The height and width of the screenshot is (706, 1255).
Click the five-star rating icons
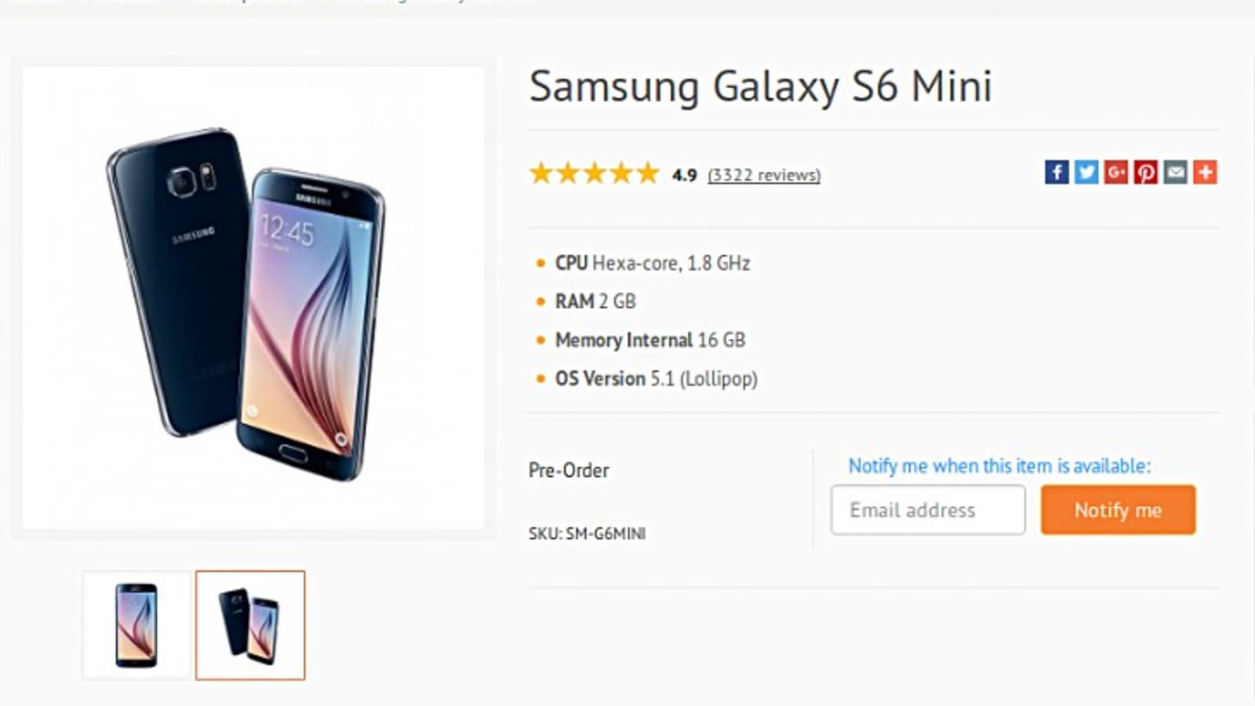pyautogui.click(x=594, y=173)
